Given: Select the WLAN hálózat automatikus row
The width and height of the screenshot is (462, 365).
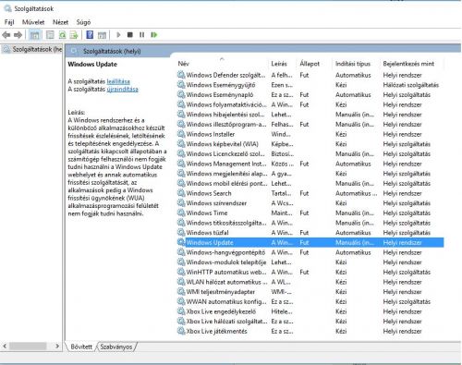Looking at the screenshot, I should coord(310,282).
